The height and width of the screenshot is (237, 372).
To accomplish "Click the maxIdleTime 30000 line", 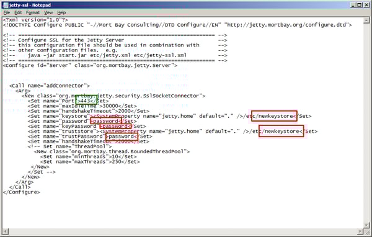I will tap(82, 106).
